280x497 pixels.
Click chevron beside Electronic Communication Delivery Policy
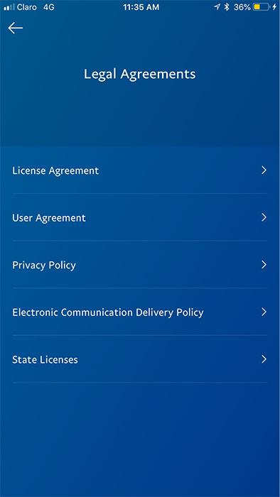click(x=264, y=312)
